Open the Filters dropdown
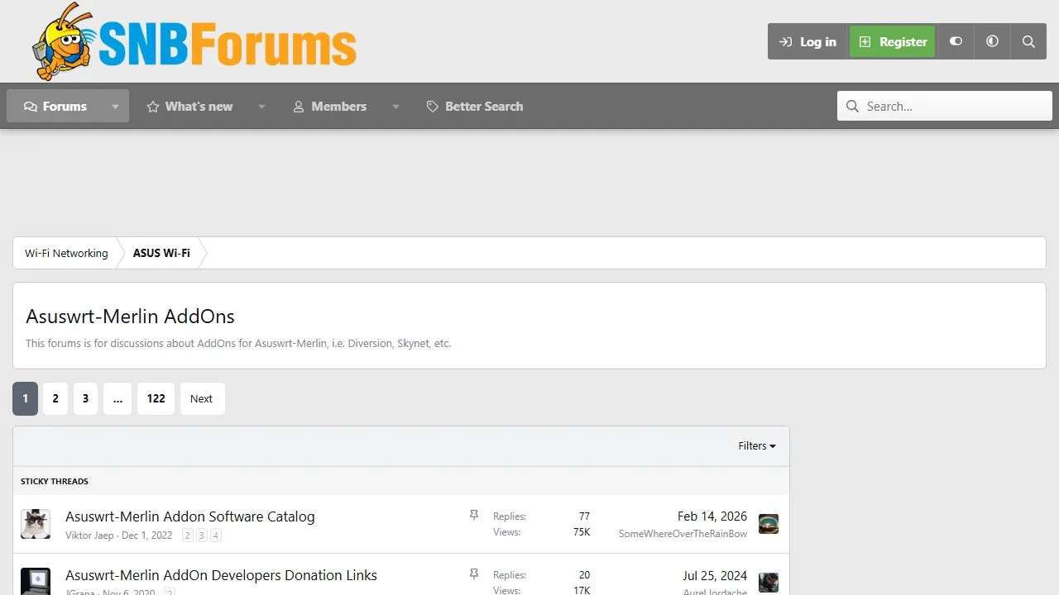Screen dimensions: 1059x595 pos(755,445)
